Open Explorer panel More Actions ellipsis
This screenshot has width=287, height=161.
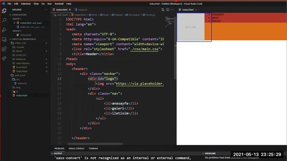click(46, 10)
